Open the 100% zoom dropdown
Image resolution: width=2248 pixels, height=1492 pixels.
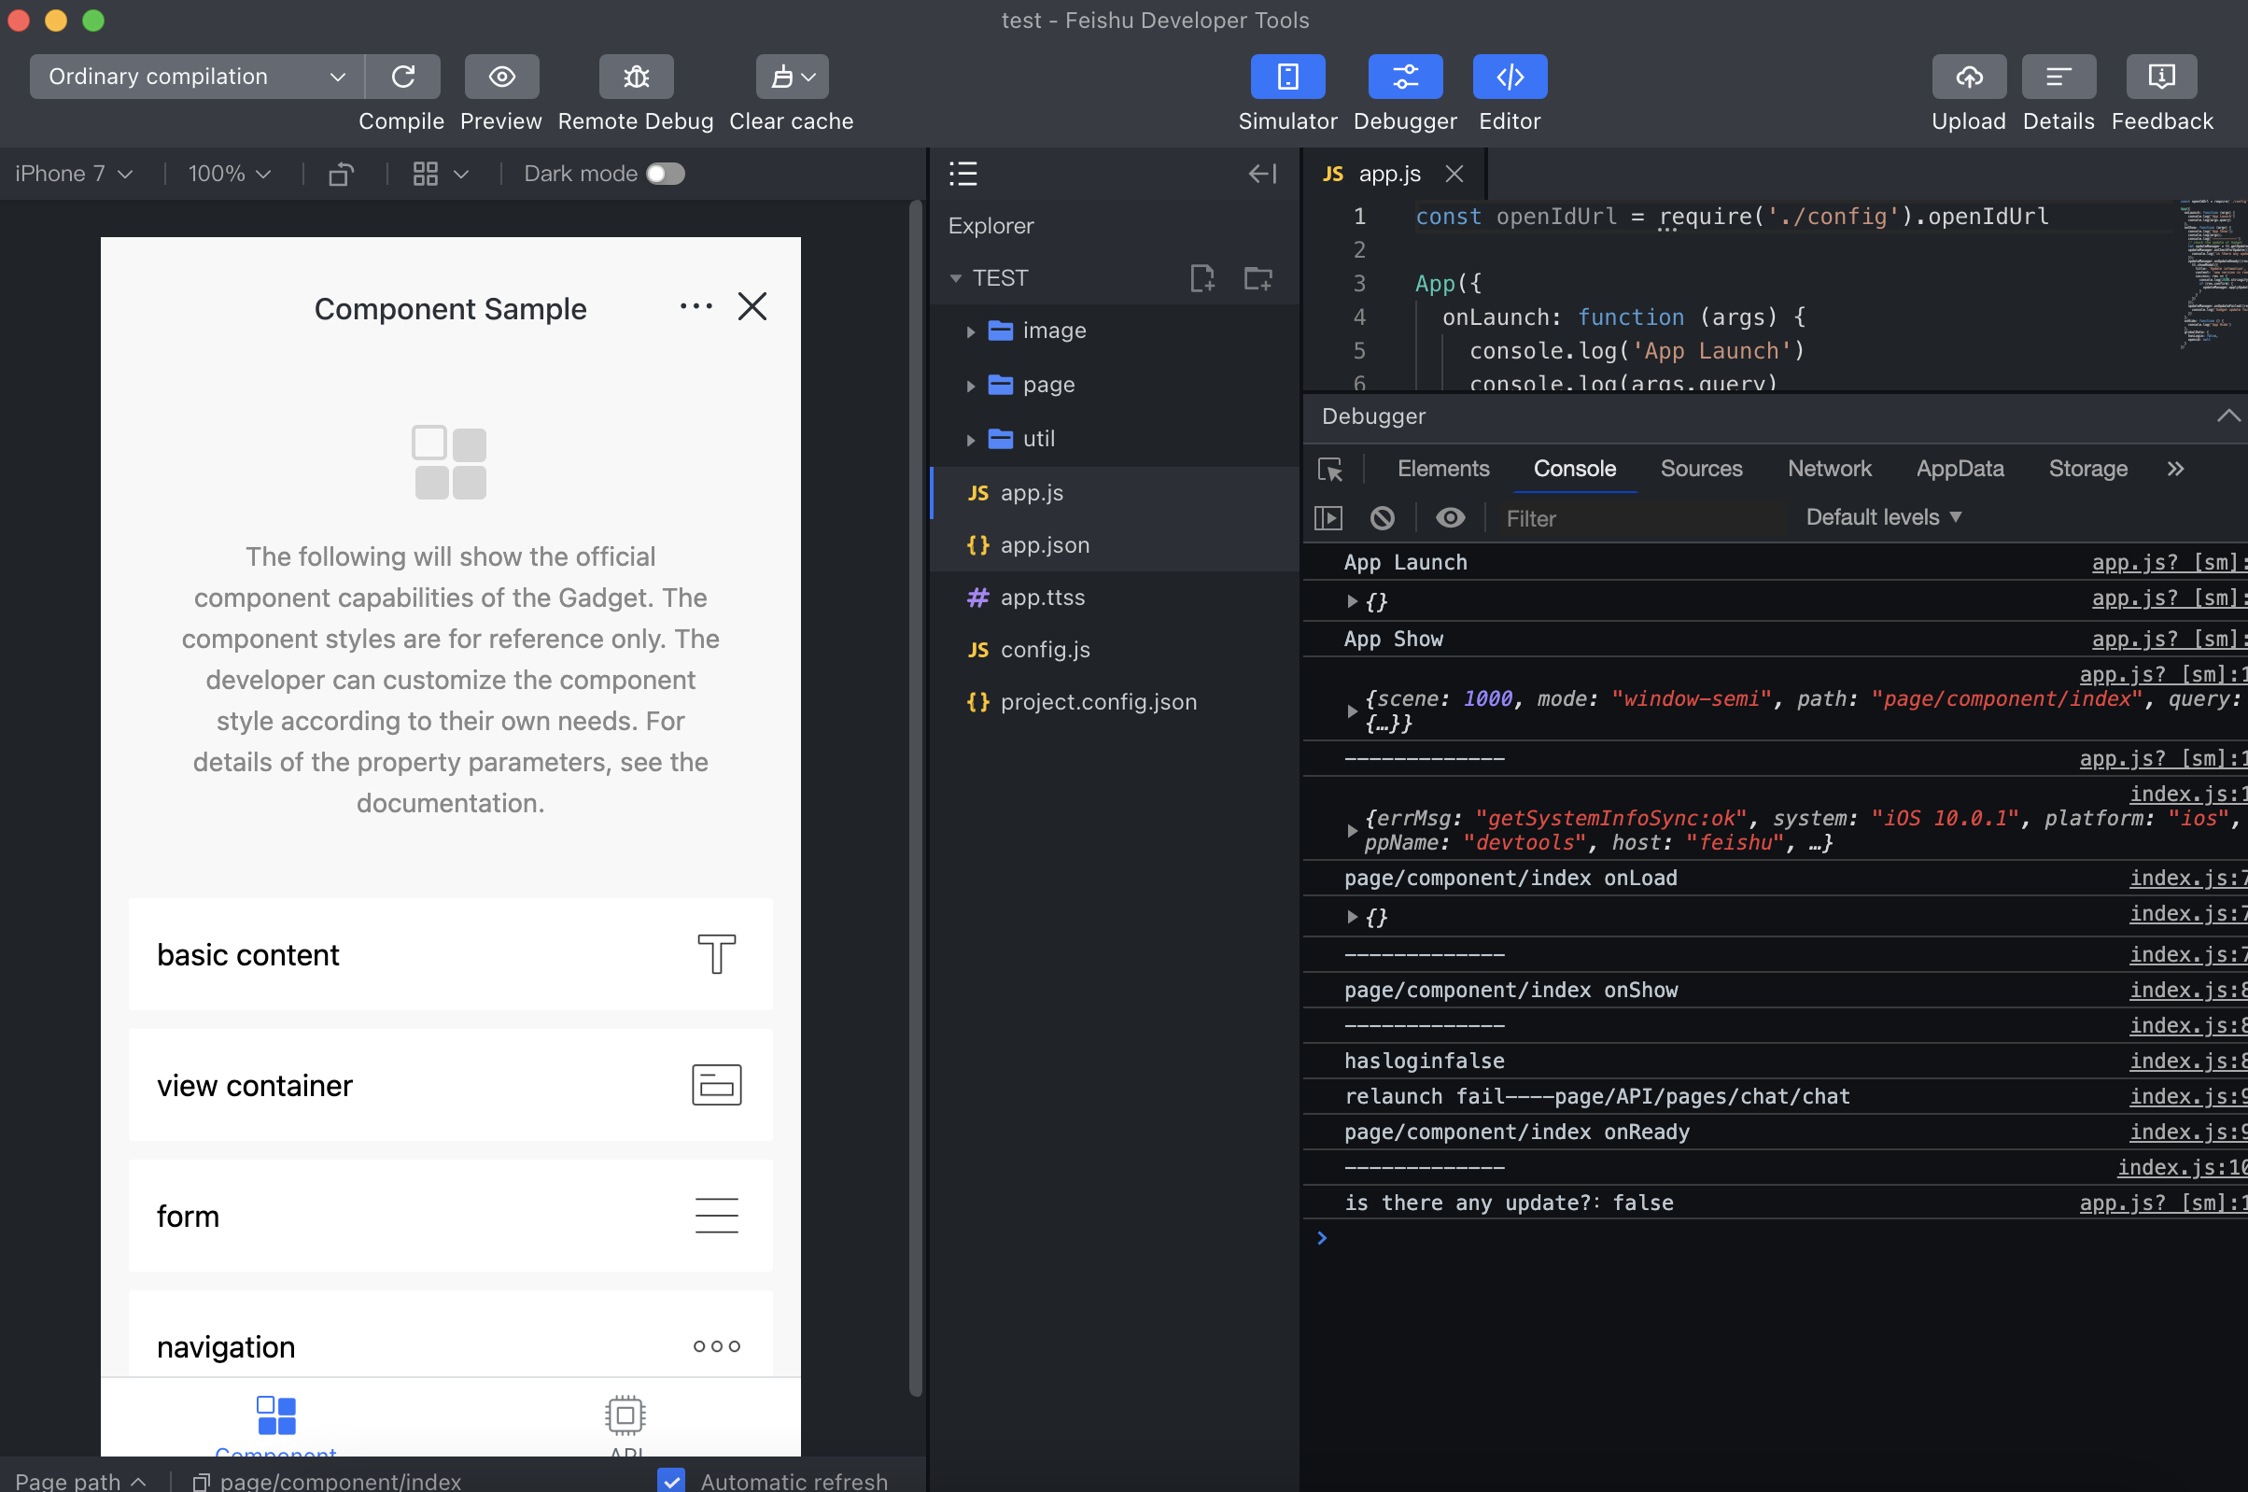point(230,173)
